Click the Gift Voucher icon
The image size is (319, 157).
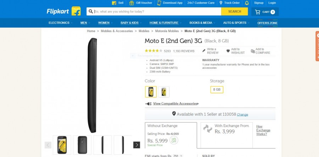click(x=131, y=3)
